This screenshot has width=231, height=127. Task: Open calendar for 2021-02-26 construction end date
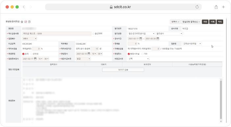point(158,39)
